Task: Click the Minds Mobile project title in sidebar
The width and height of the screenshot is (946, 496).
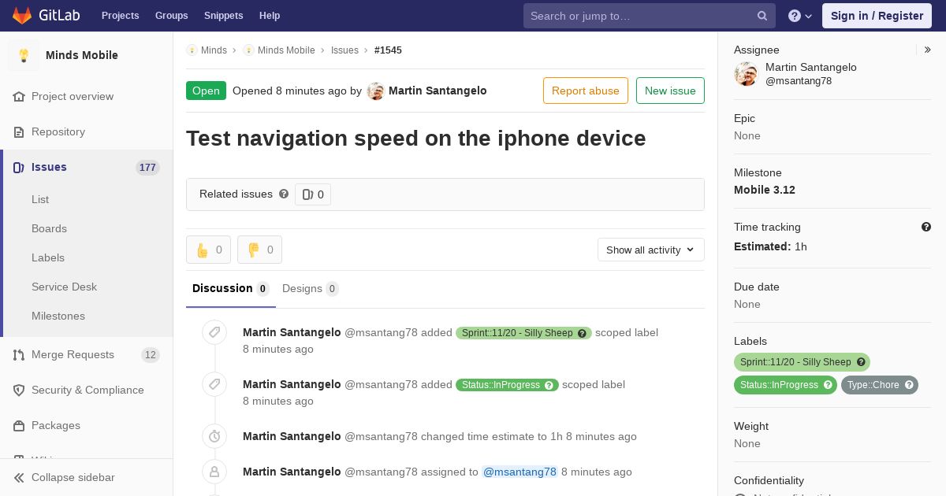Action: (82, 55)
